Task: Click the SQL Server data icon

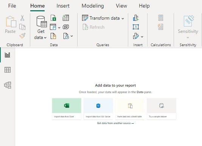Action: coord(53,36)
